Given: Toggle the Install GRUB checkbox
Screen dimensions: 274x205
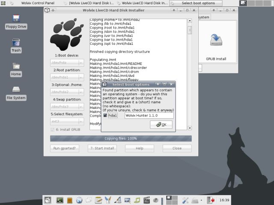Looking at the screenshot, I should click(x=52, y=129).
